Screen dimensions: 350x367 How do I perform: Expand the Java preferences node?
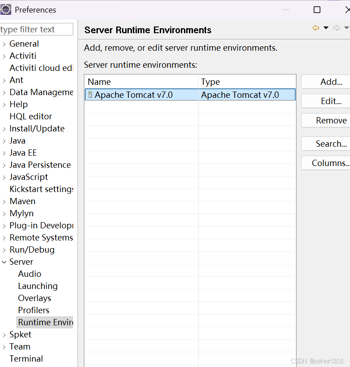click(x=4, y=141)
